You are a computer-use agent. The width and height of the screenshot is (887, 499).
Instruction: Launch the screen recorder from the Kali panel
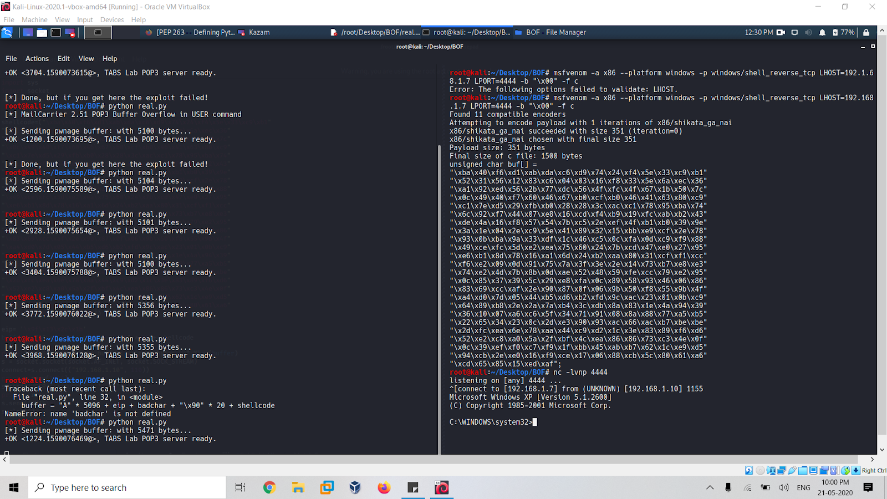[70, 33]
